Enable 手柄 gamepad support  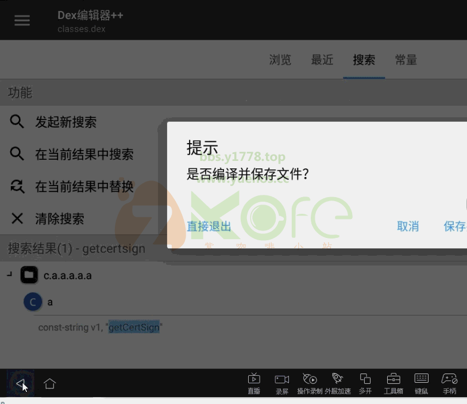tap(450, 382)
